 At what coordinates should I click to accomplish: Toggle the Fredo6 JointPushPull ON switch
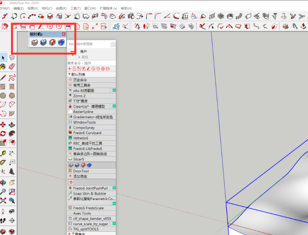coord(113,188)
